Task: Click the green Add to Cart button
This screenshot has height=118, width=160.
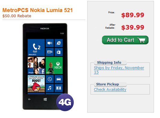Action: [125, 40]
